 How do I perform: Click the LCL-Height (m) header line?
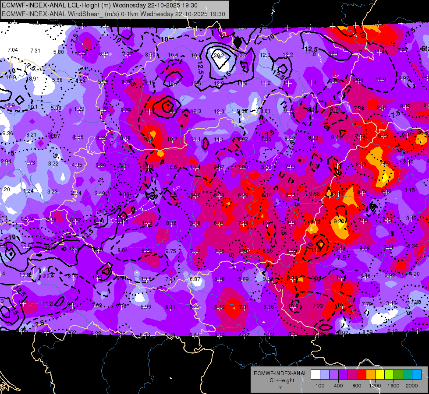(99, 5)
